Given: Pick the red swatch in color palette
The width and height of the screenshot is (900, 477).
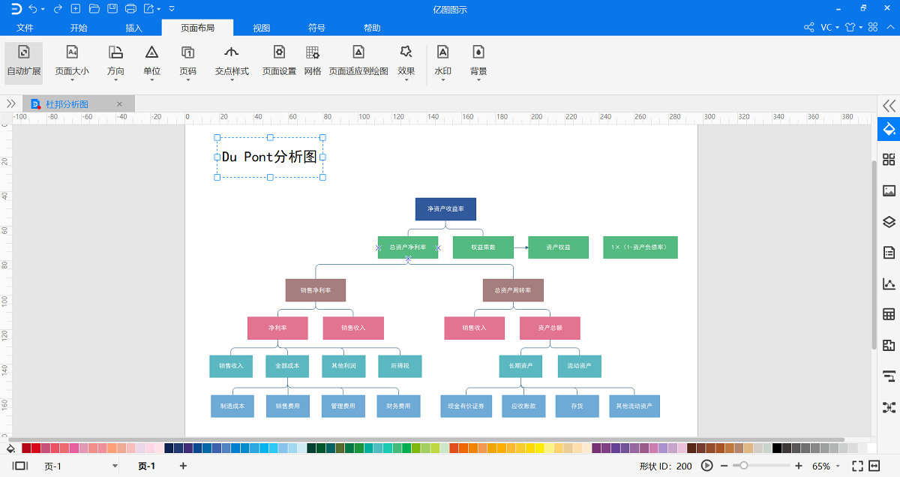Looking at the screenshot, I should coord(36,448).
